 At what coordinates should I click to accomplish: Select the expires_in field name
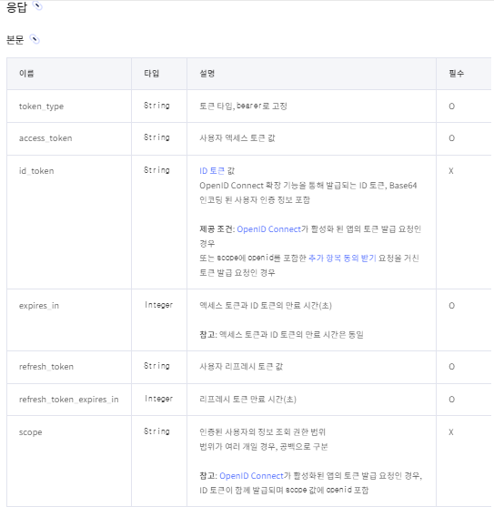click(39, 306)
